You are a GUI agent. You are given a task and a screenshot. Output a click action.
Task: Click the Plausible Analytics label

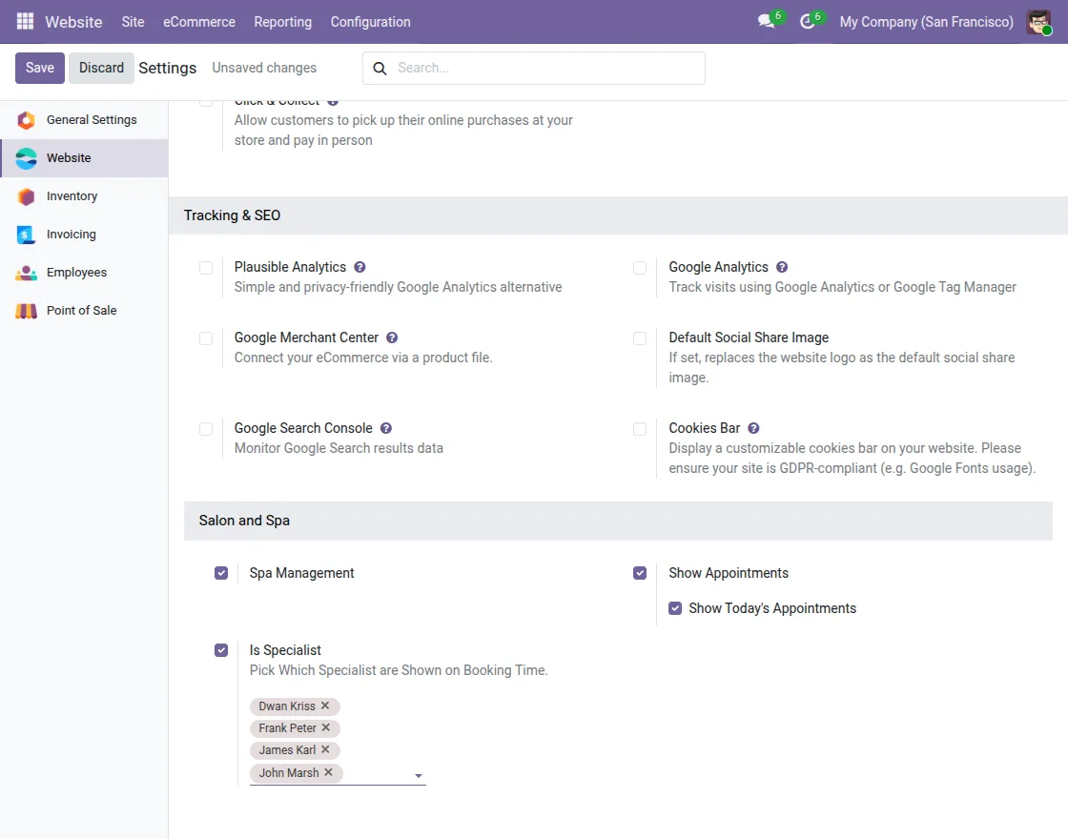click(x=290, y=267)
